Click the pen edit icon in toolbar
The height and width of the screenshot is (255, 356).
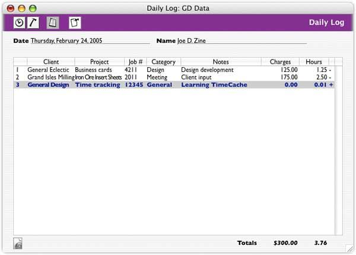click(x=33, y=23)
